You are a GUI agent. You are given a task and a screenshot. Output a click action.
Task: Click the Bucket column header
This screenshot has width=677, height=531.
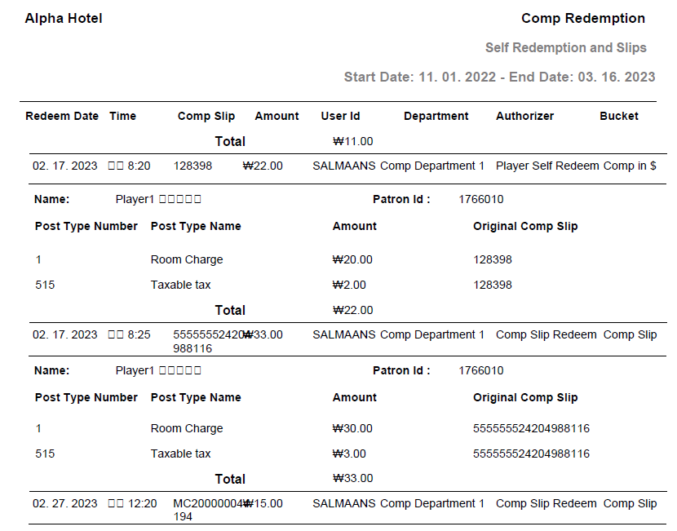pyautogui.click(x=618, y=116)
